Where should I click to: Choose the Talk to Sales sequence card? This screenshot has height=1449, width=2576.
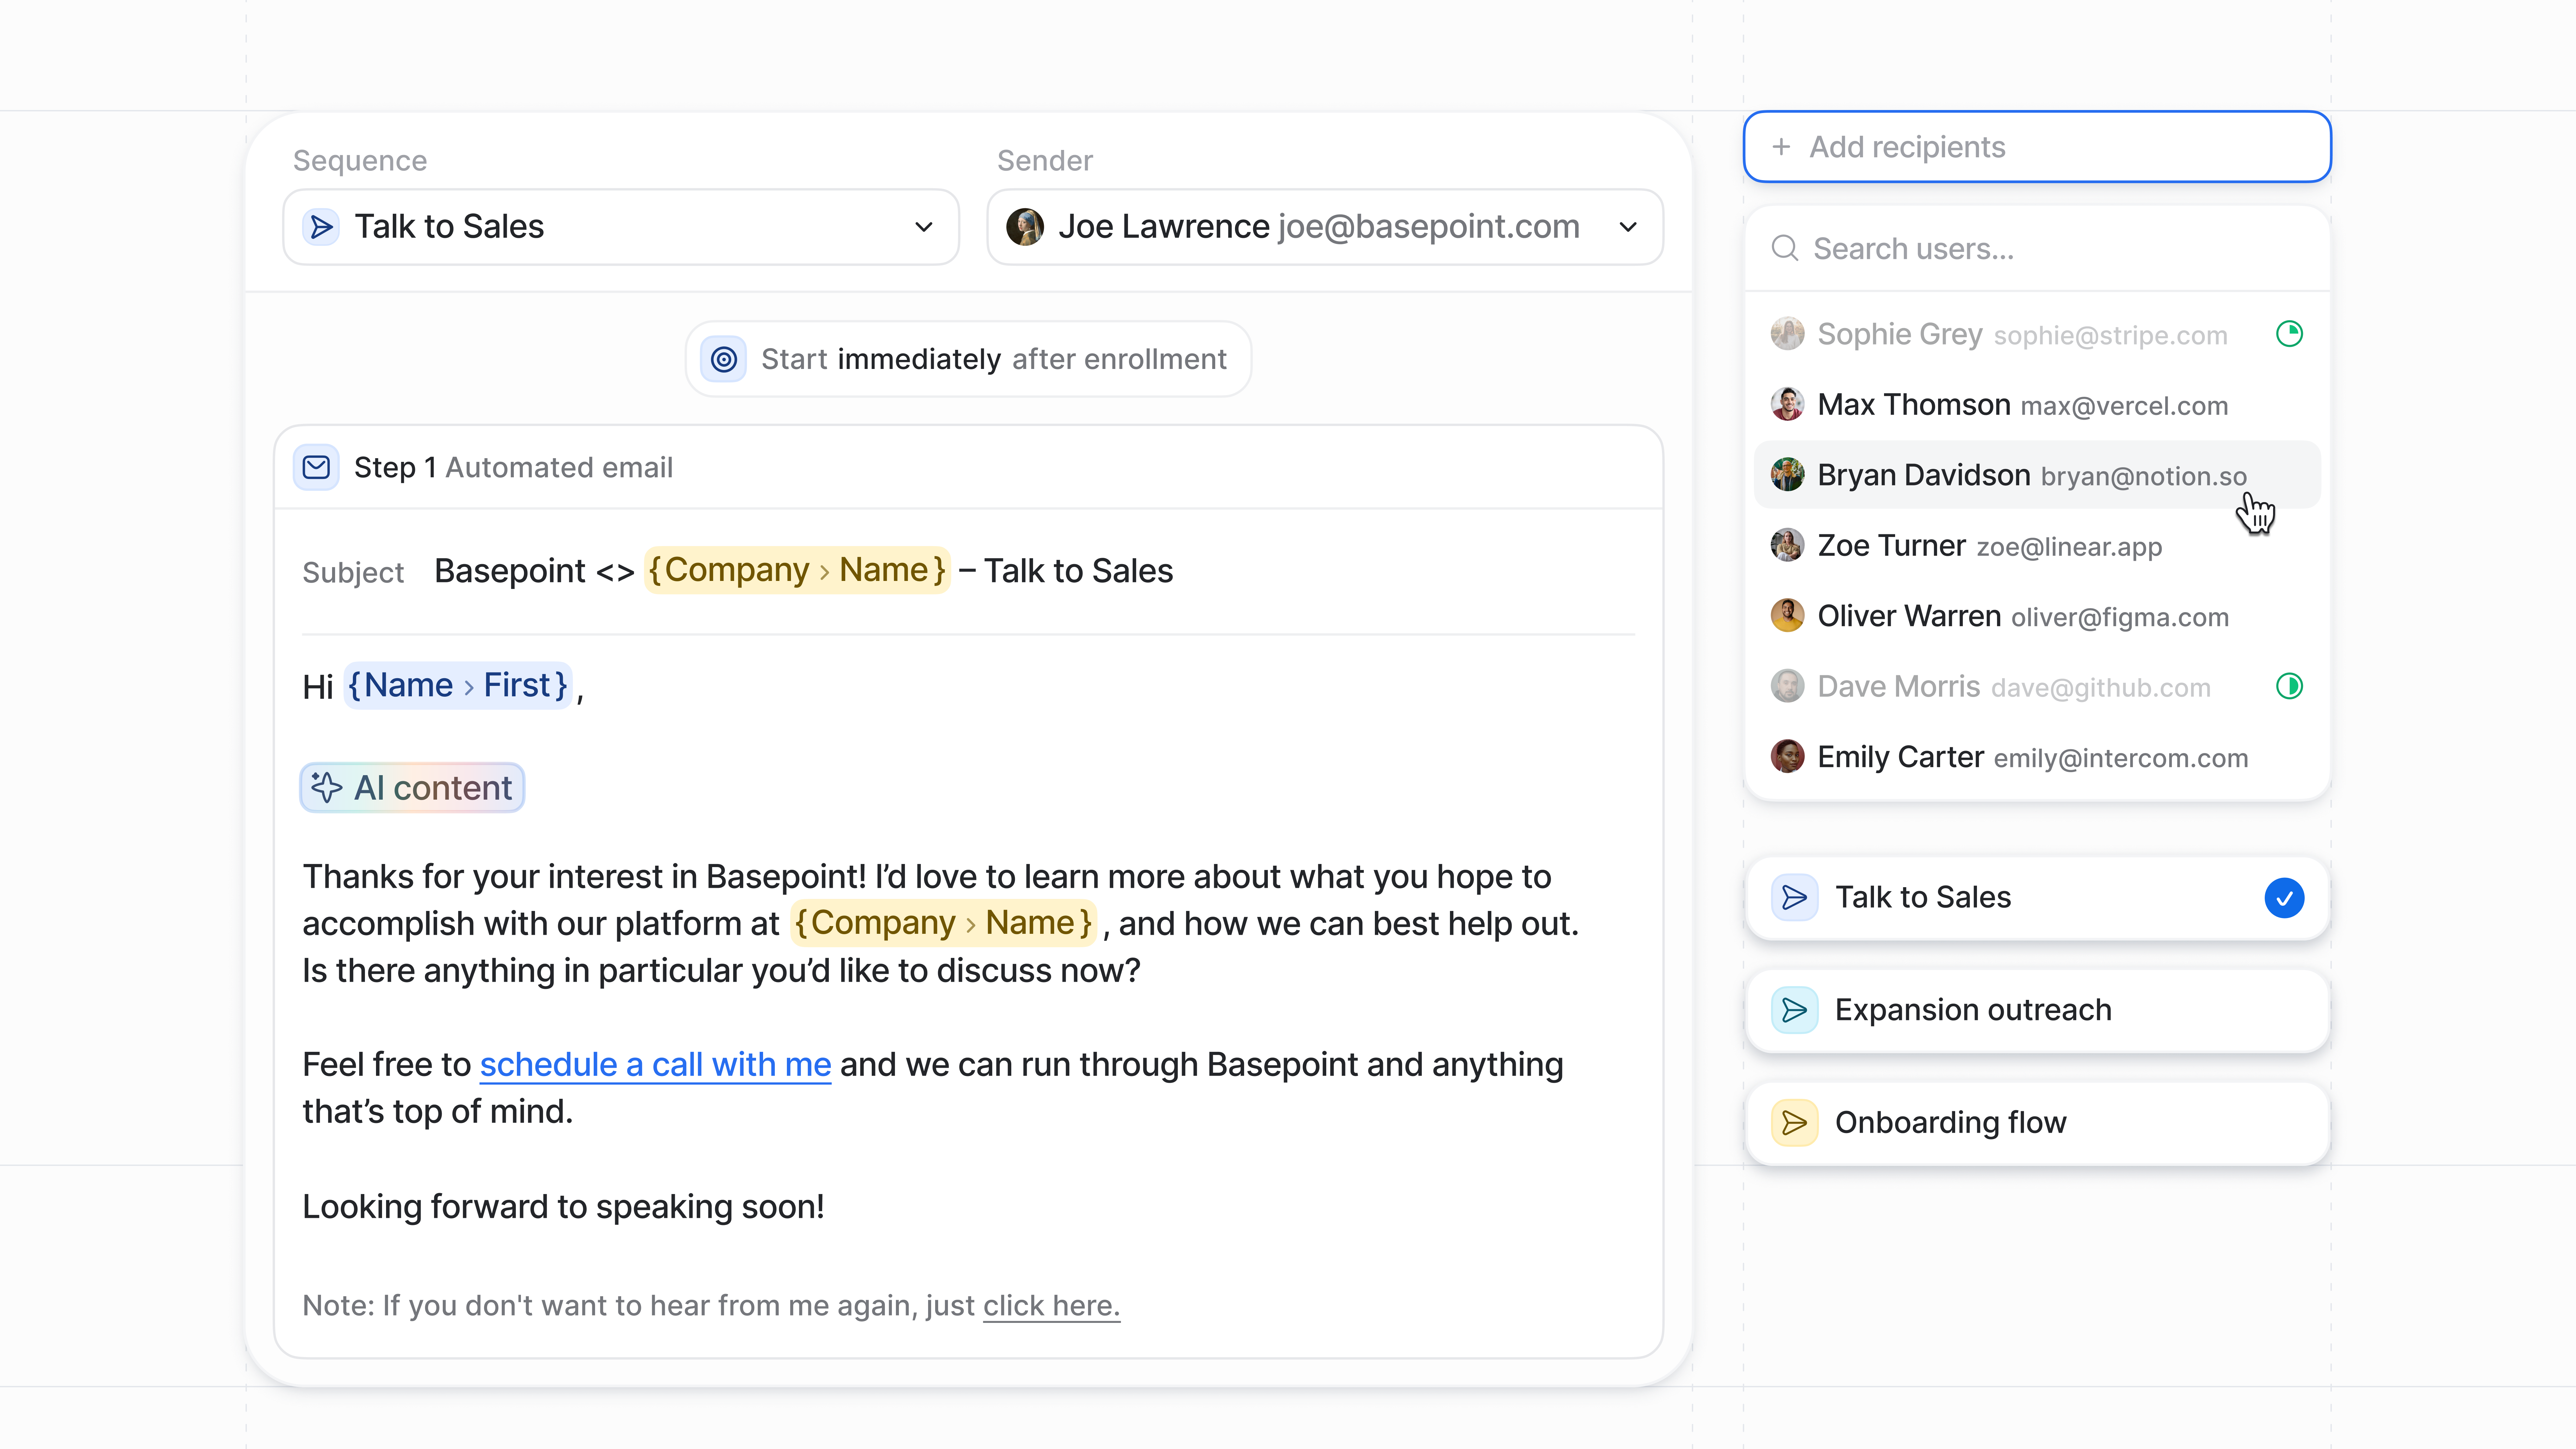[2037, 898]
